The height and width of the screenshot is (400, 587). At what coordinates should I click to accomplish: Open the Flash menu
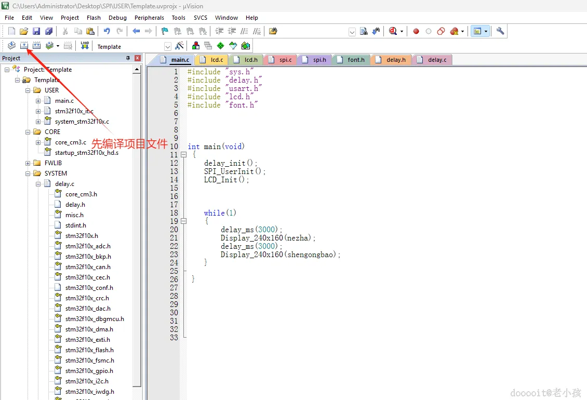(94, 18)
